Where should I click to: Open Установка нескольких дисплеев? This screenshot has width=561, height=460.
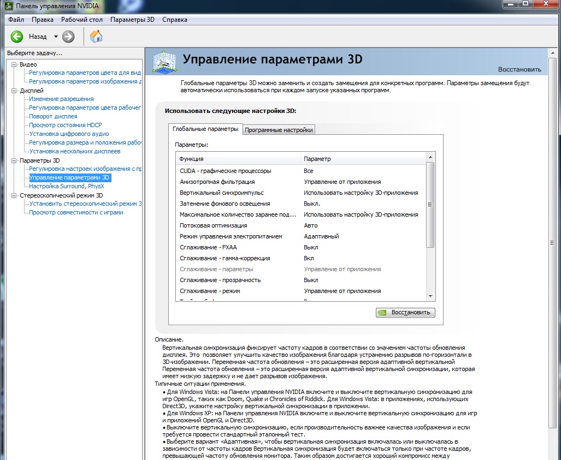point(75,151)
